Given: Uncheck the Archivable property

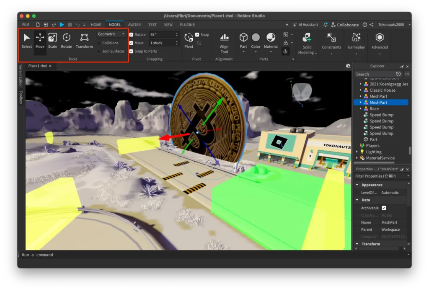Looking at the screenshot, I should tap(384, 208).
